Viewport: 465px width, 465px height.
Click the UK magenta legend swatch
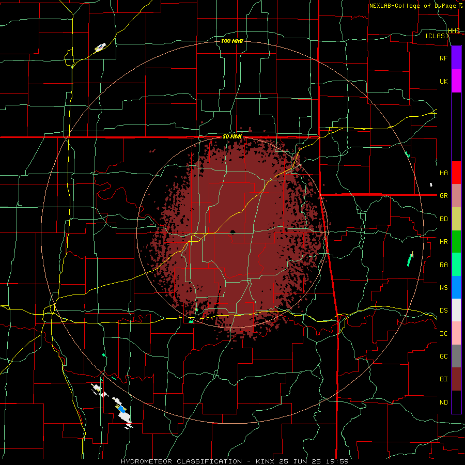[x=456, y=81]
